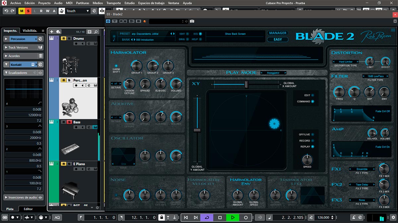
Task: Click Show Back Screen button
Action: click(235, 34)
